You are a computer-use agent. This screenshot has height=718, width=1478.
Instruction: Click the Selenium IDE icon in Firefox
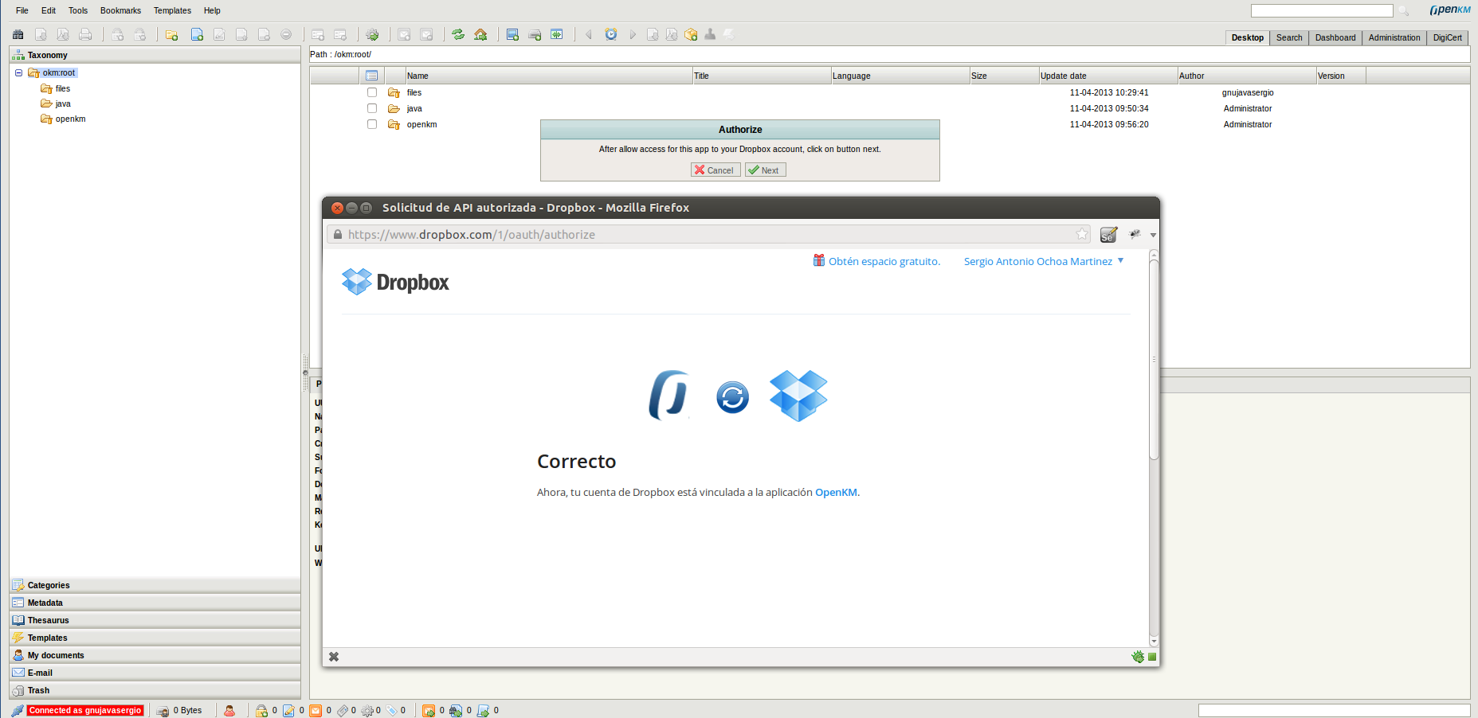pos(1108,235)
